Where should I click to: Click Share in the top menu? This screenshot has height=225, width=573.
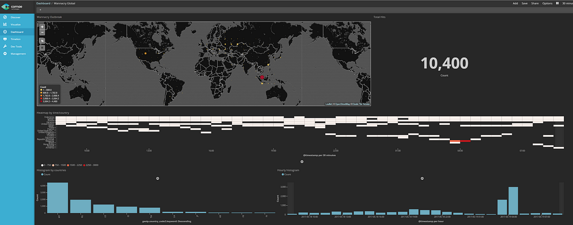pyautogui.click(x=535, y=3)
